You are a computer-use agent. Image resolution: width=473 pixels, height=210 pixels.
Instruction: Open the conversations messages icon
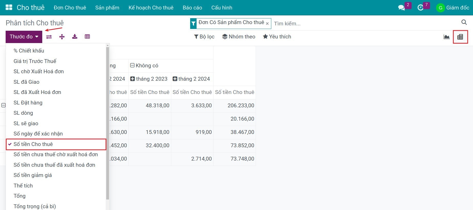tap(401, 8)
